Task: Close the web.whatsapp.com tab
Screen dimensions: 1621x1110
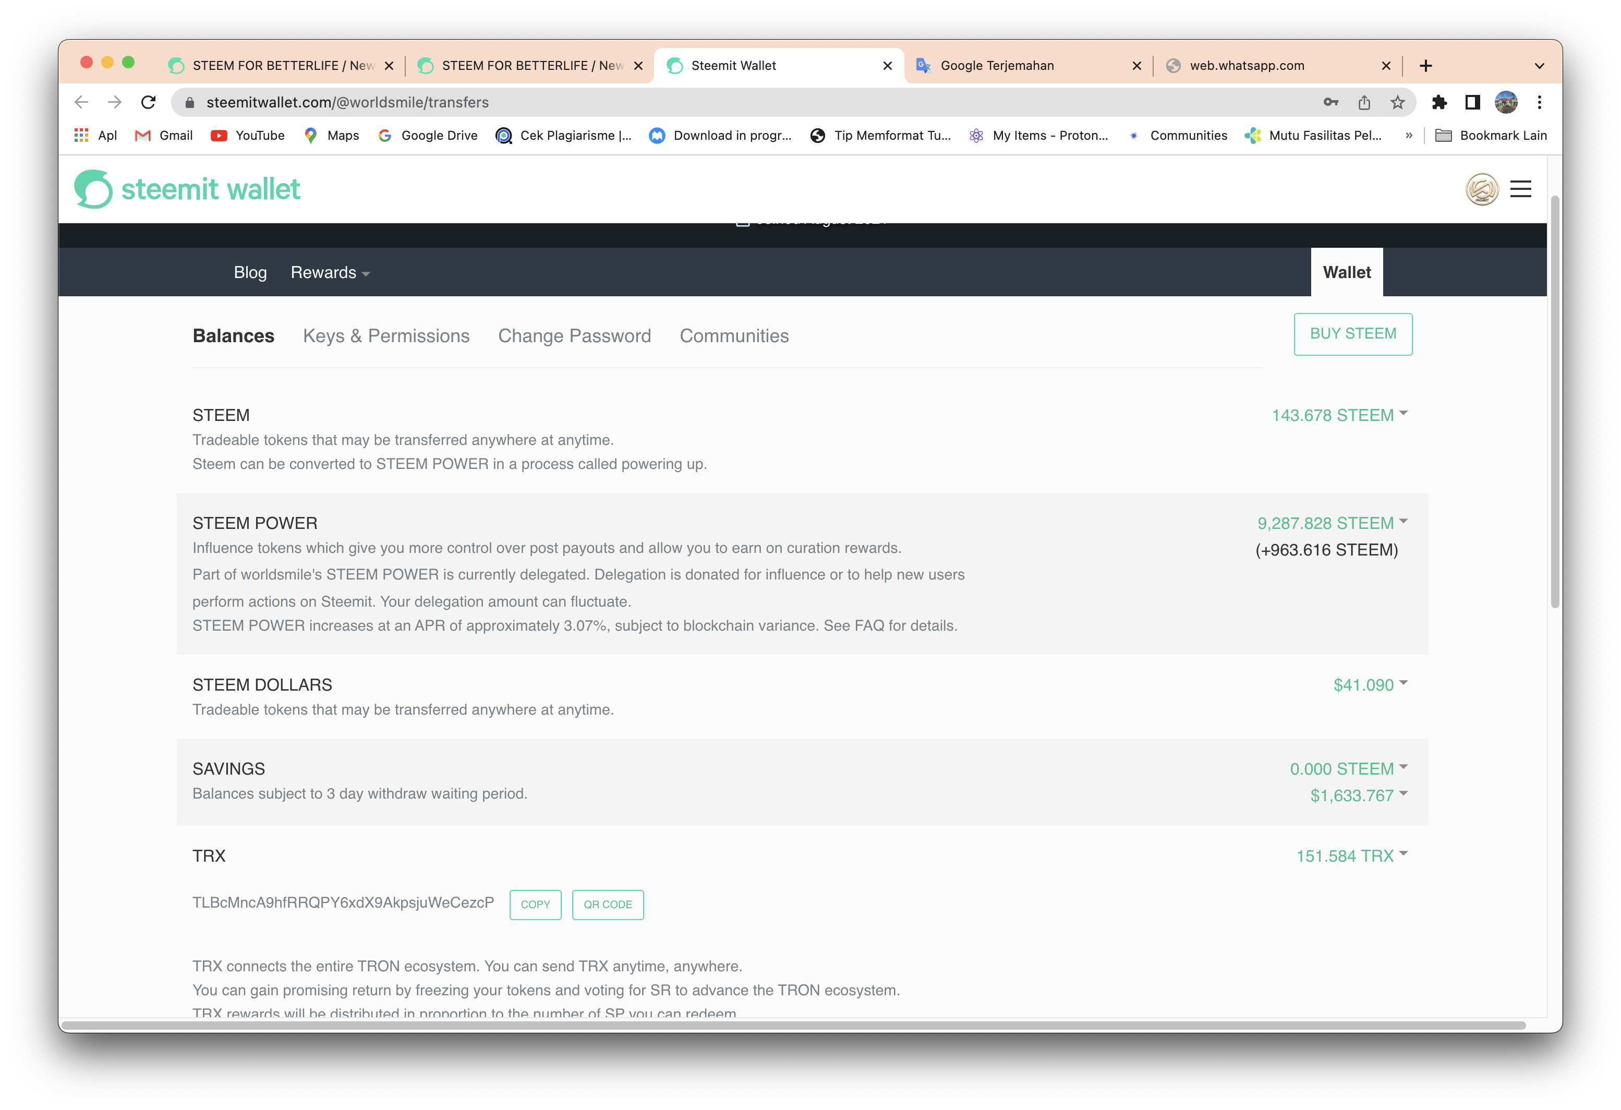Action: [x=1386, y=66]
